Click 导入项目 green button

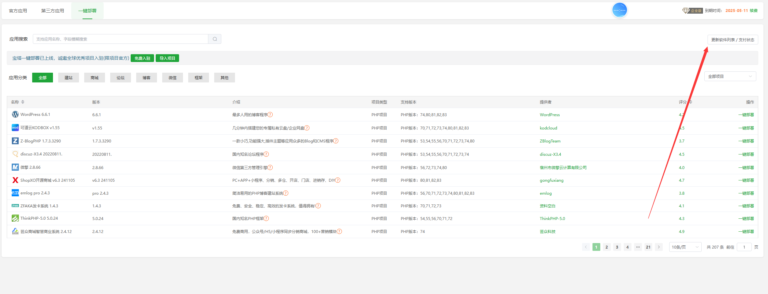(167, 58)
